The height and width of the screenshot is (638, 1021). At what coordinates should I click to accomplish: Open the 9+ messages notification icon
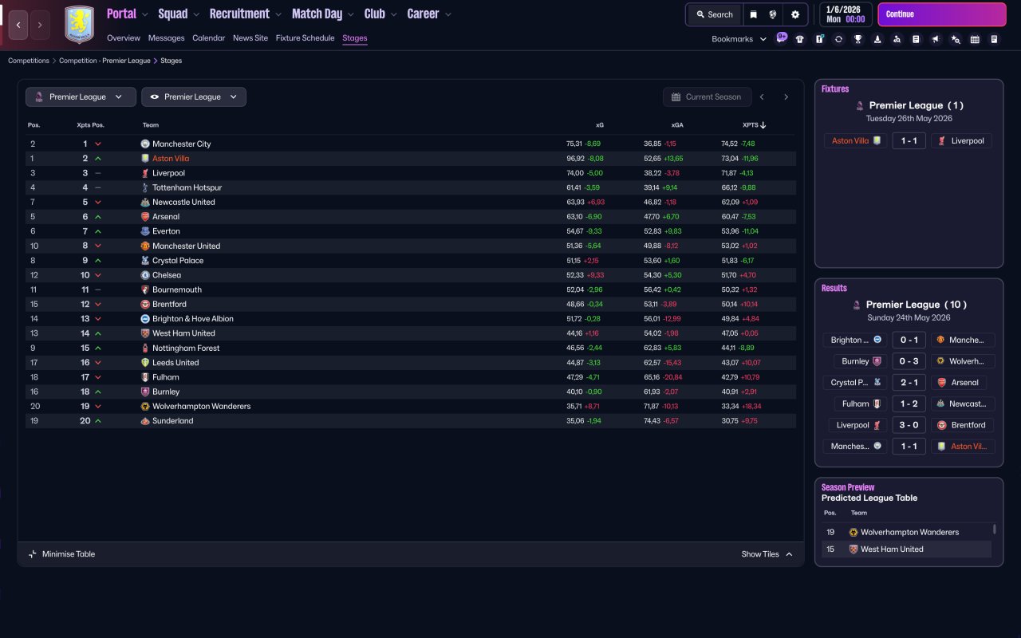tap(782, 37)
